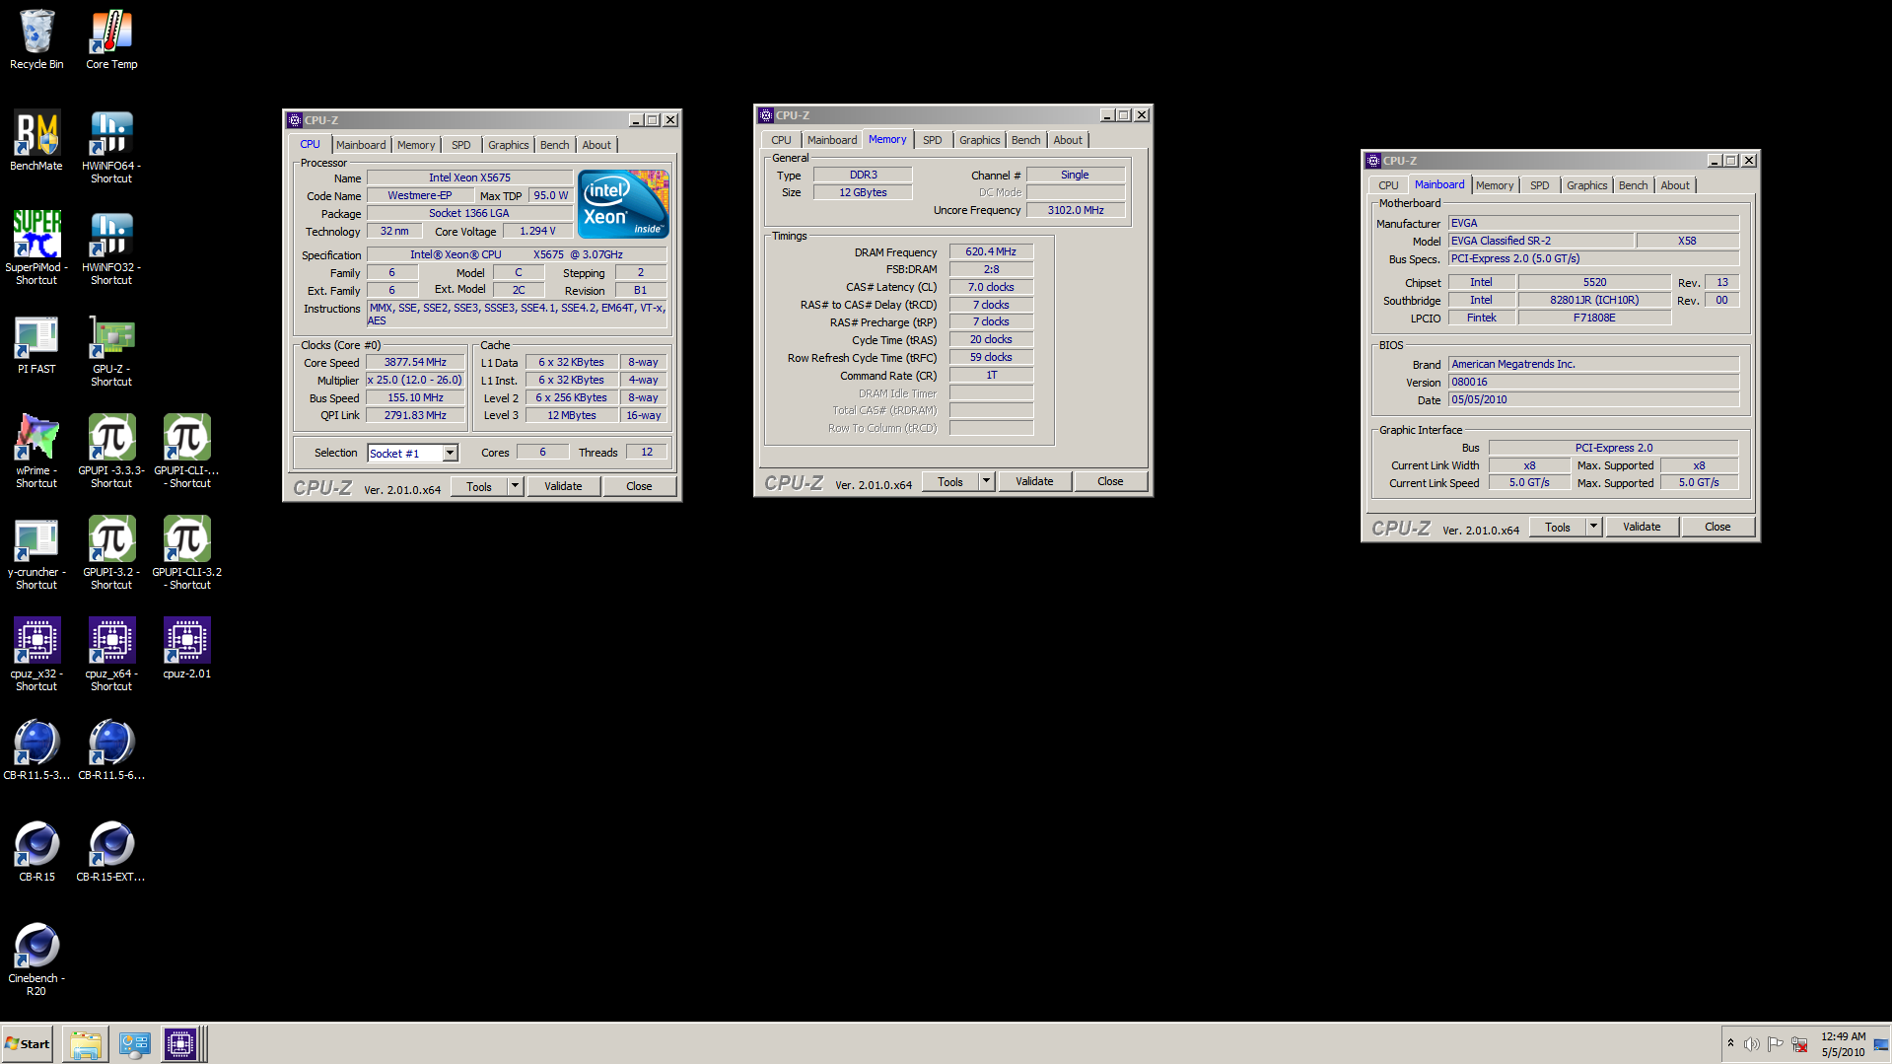Launch HWiNFO32 shortcut icon
Image resolution: width=1892 pixels, height=1064 pixels.
coord(111,248)
